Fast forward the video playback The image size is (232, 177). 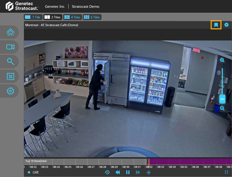tap(138, 172)
